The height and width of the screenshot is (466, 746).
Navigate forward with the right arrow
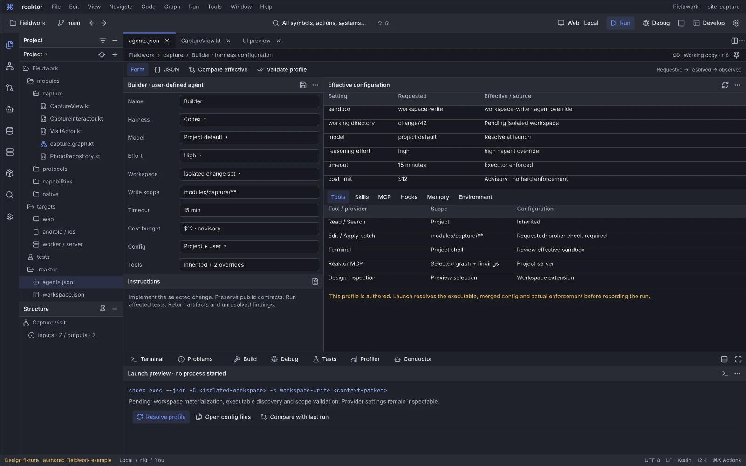coord(103,23)
